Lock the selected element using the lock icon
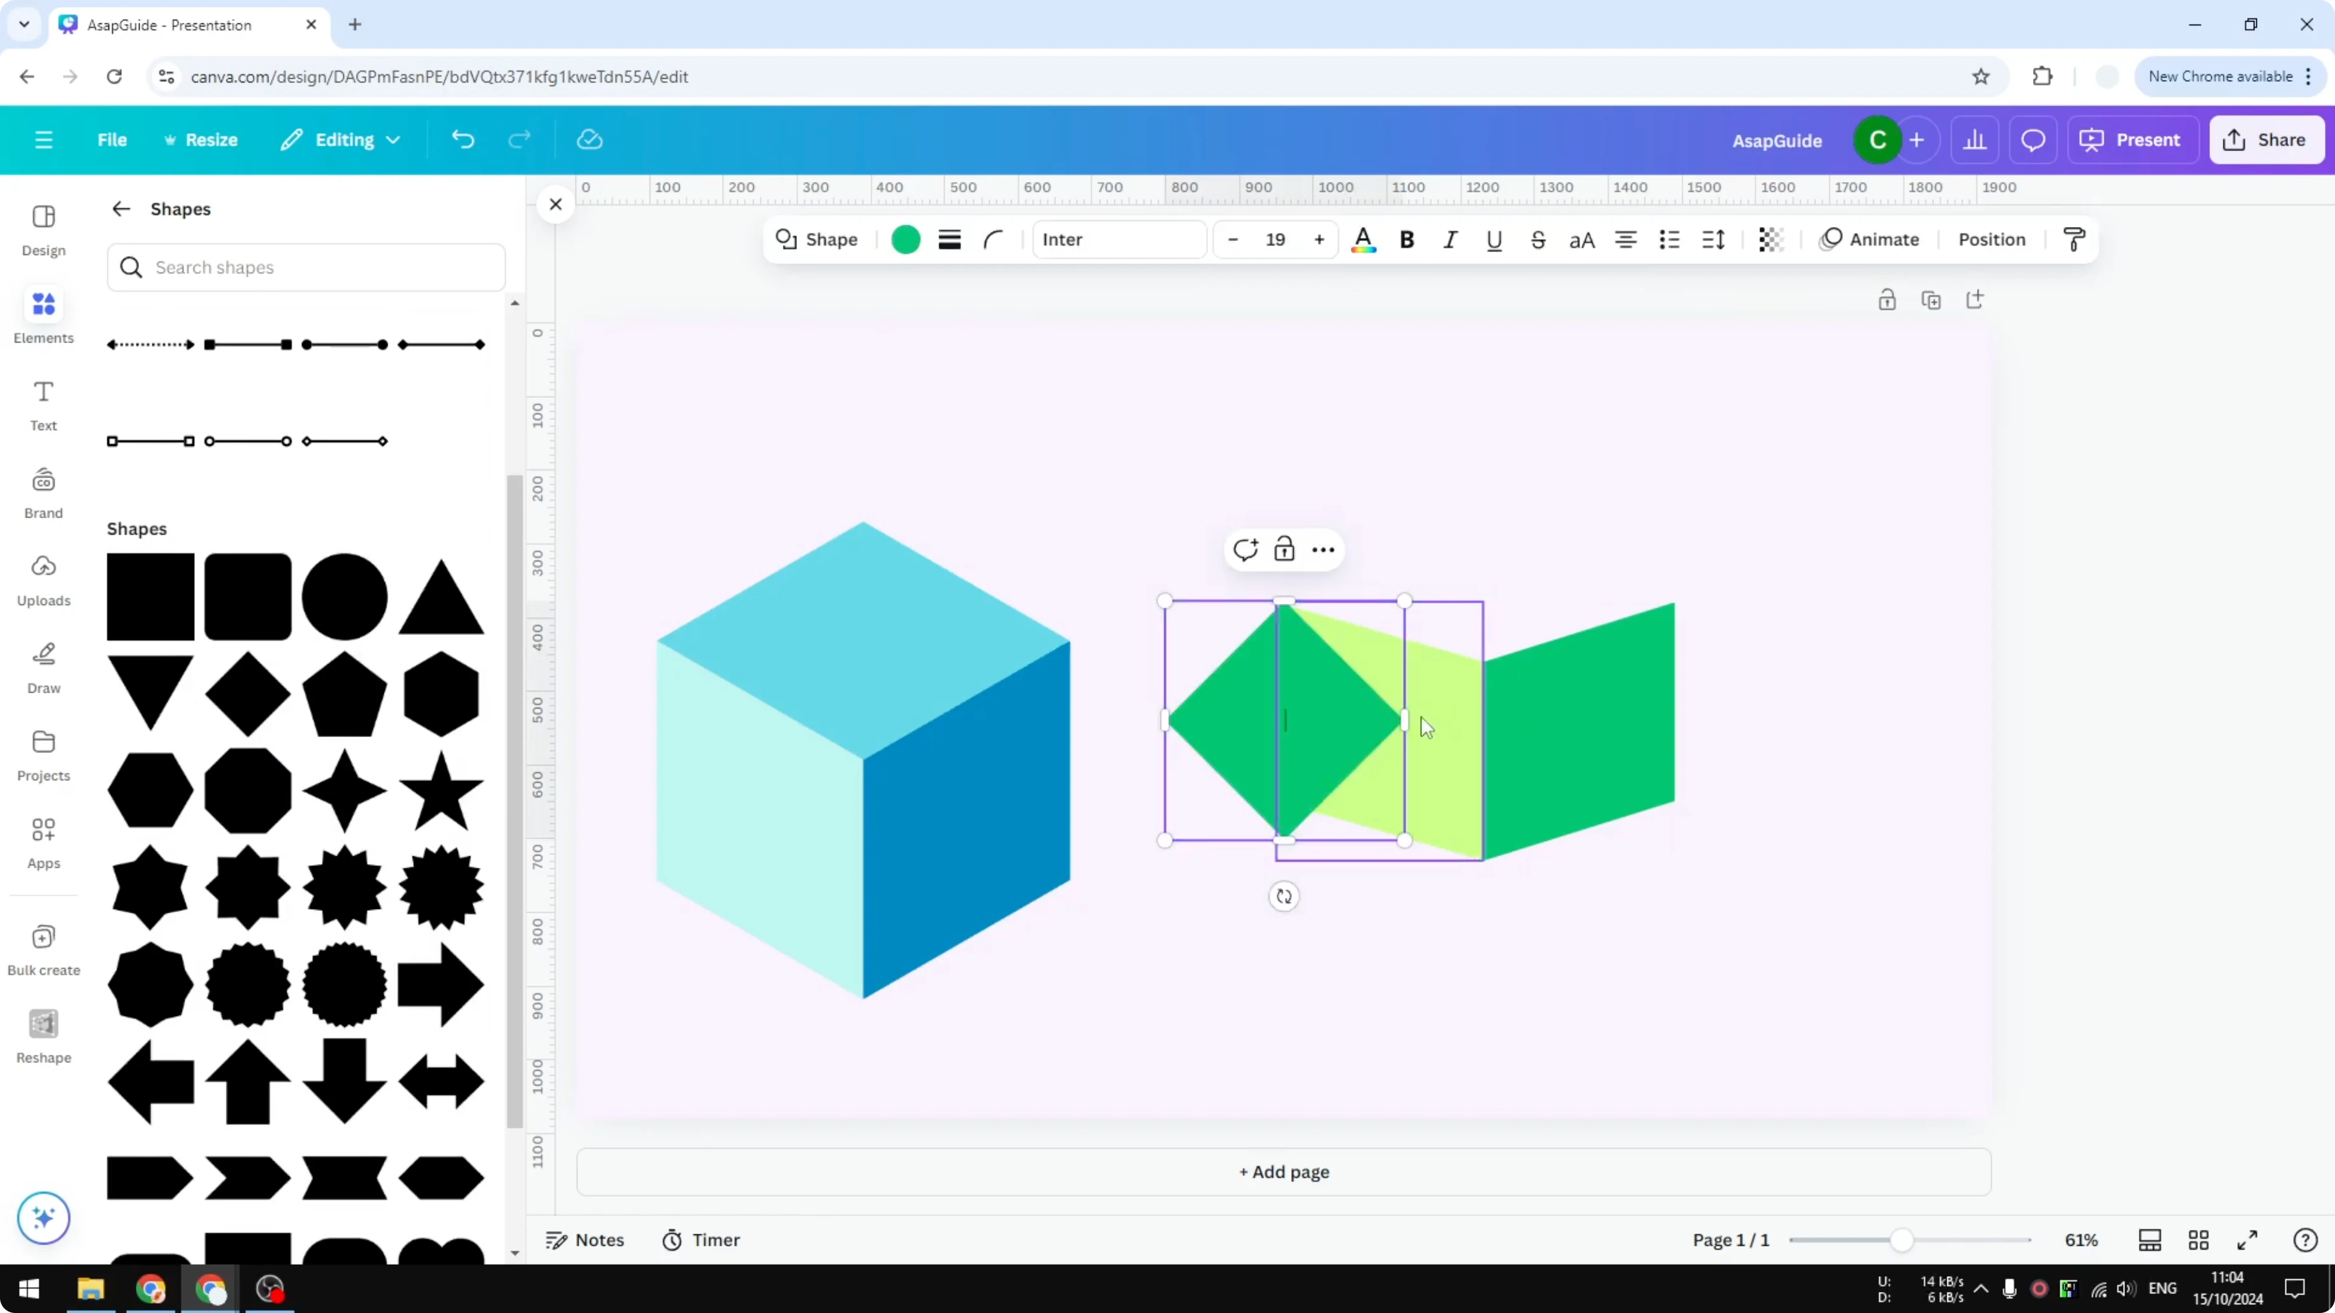The image size is (2335, 1313). click(x=1284, y=549)
